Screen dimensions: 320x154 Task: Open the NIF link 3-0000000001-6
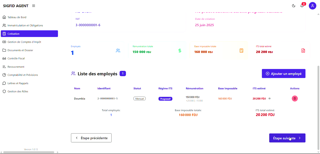point(88,25)
